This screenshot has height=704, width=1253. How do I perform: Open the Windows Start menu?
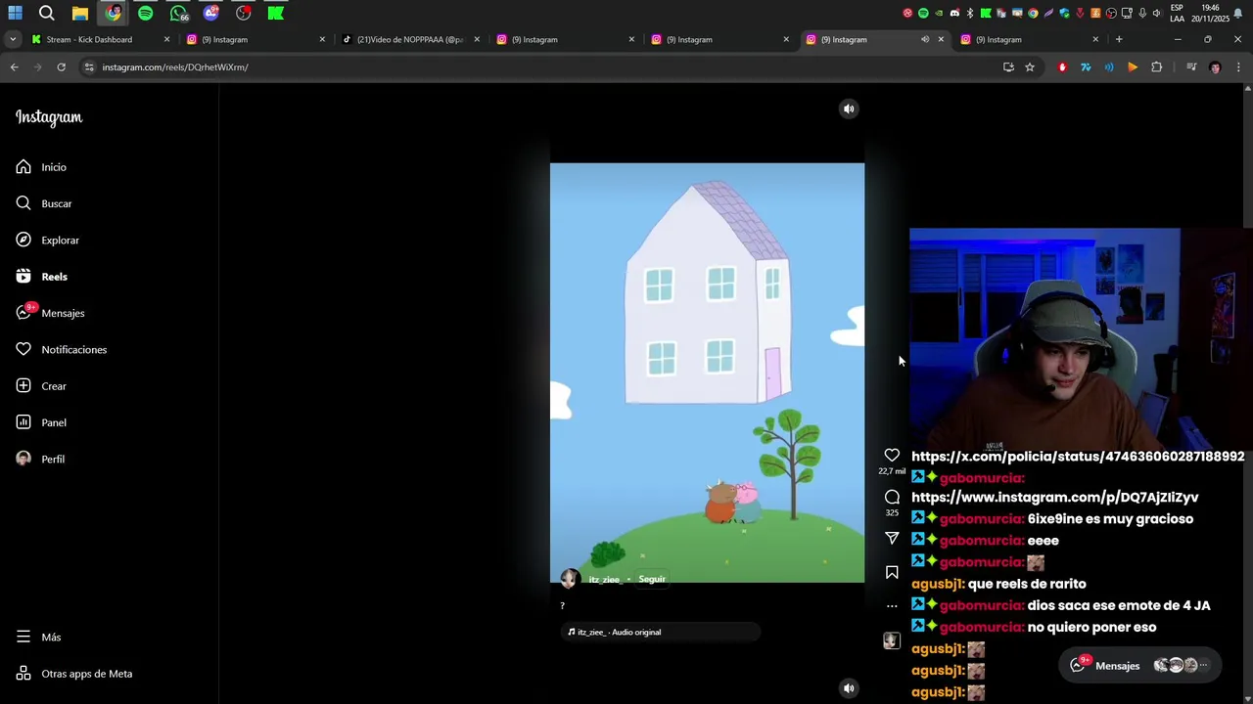16,13
